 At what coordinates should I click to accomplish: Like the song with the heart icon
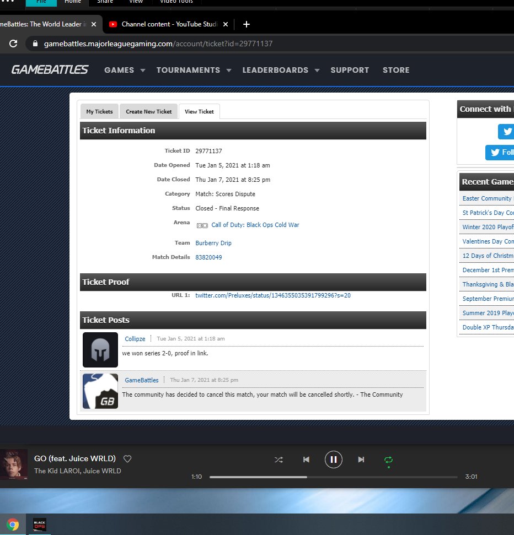pyautogui.click(x=127, y=459)
